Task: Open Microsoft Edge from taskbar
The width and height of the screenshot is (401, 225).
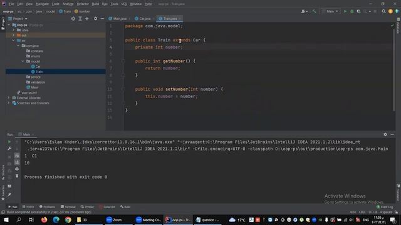Action: pyautogui.click(x=56, y=219)
